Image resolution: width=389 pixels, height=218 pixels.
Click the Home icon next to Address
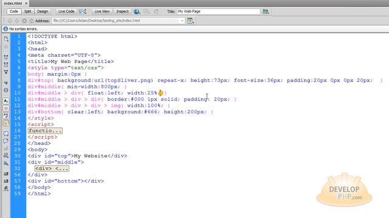(x=32, y=21)
